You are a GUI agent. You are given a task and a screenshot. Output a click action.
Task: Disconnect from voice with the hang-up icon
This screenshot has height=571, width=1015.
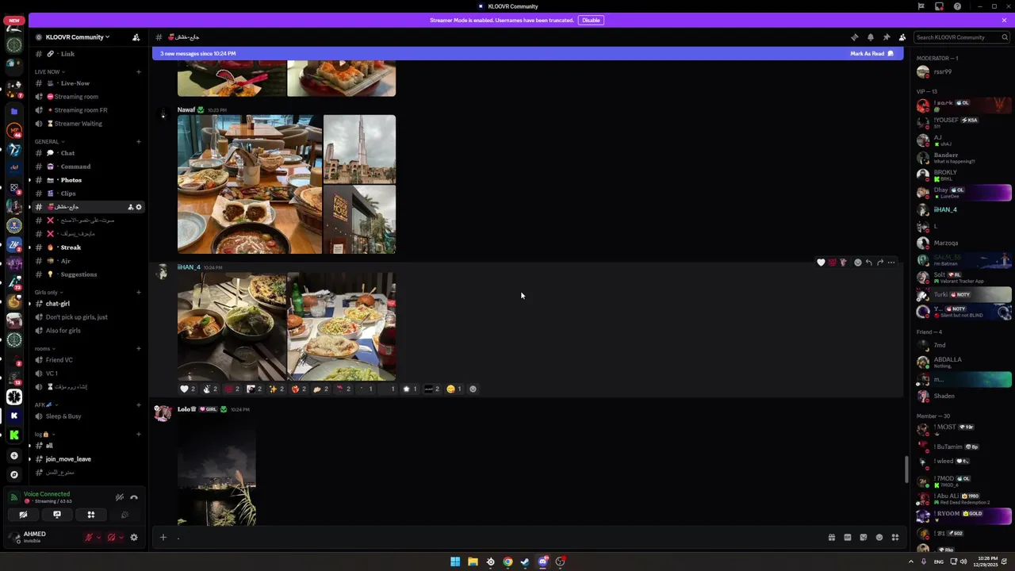tap(134, 497)
